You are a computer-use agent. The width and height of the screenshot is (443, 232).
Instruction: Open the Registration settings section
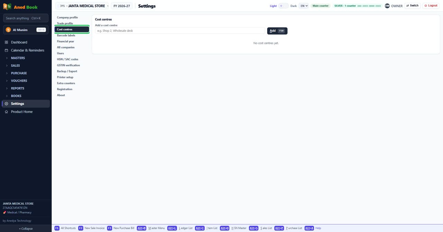[x=72, y=89]
